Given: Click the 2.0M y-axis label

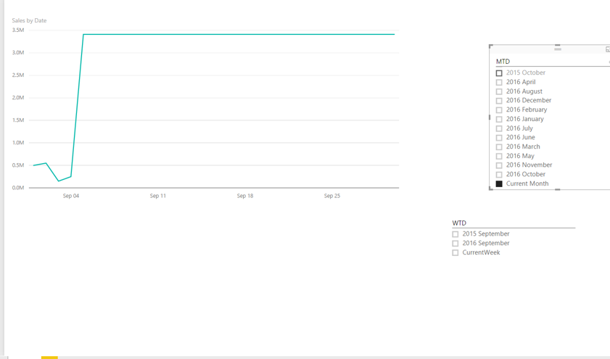Looking at the screenshot, I should click(18, 98).
